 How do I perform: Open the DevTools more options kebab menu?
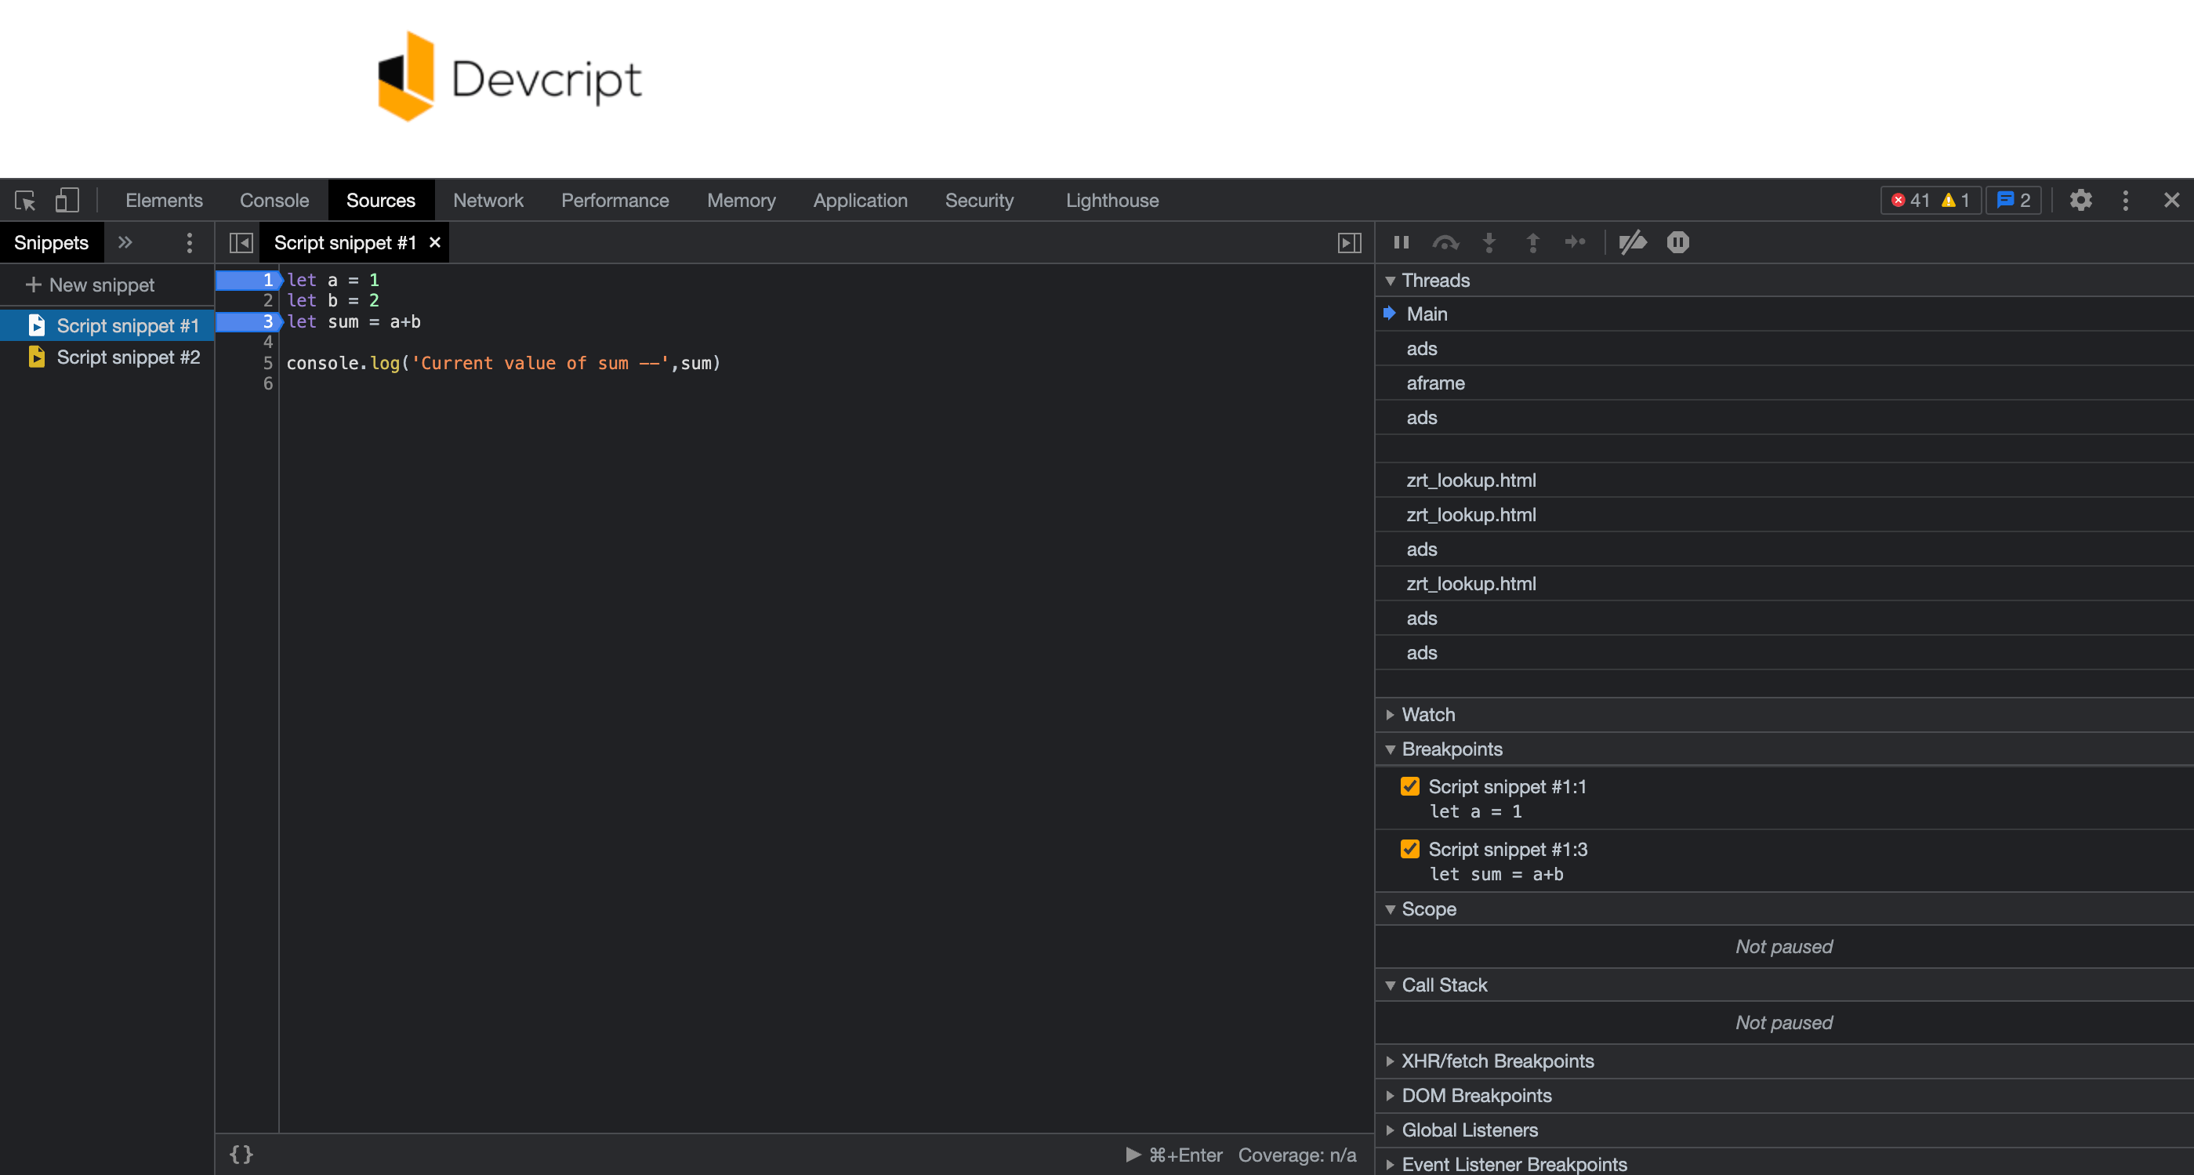[x=2126, y=200]
